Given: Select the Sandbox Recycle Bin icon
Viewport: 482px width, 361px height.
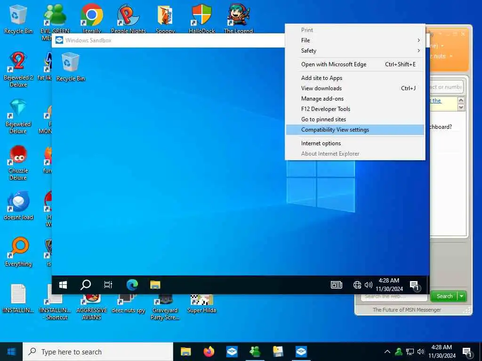Looking at the screenshot, I should [x=71, y=67].
